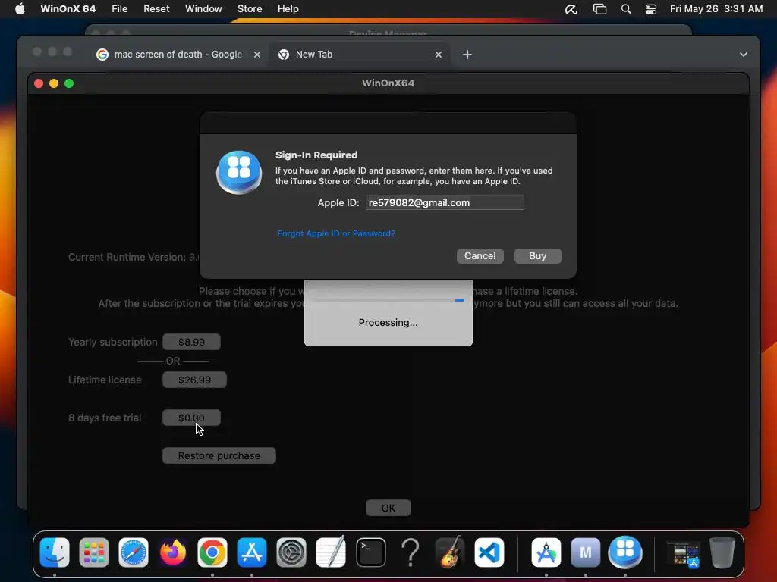Open the recent screenshots stack in dock
The height and width of the screenshot is (582, 777).
(683, 552)
